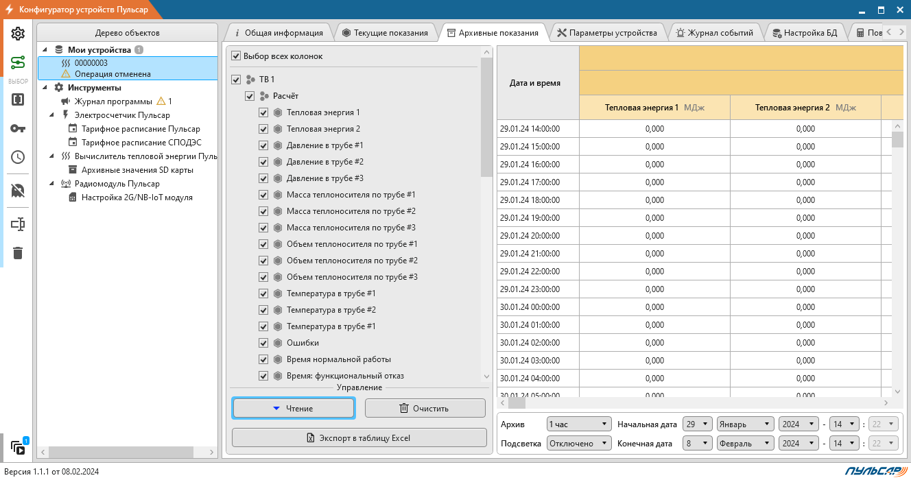The height and width of the screenshot is (480, 911).
Task: Open the key access icon in sidebar
Action: [x=18, y=128]
